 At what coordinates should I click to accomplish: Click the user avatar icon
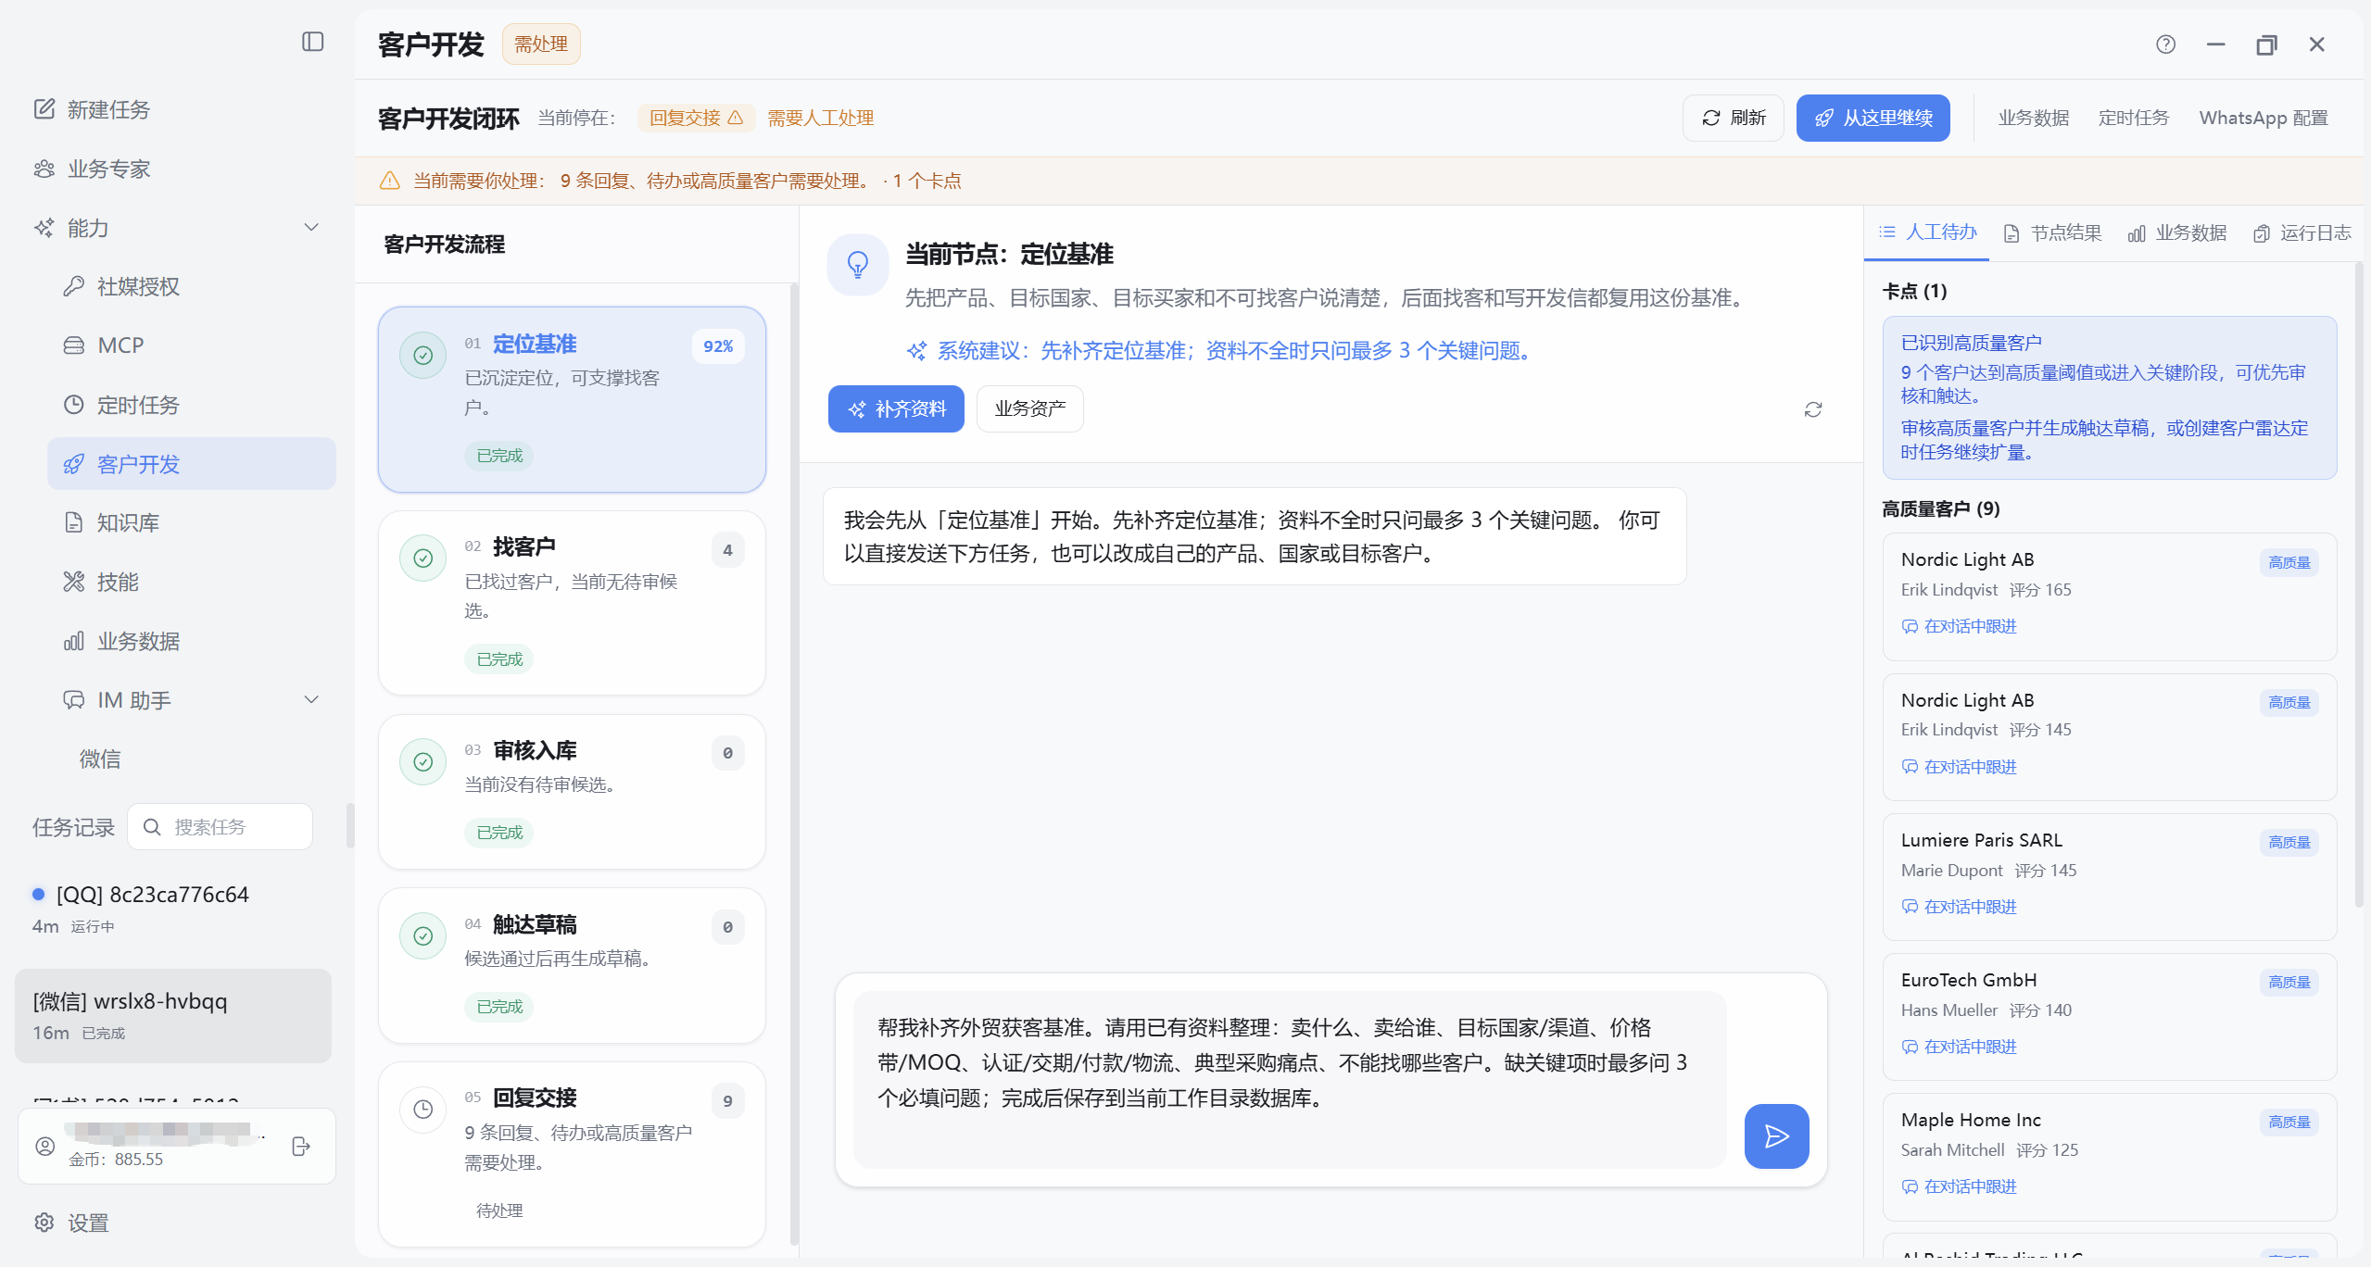[45, 1147]
